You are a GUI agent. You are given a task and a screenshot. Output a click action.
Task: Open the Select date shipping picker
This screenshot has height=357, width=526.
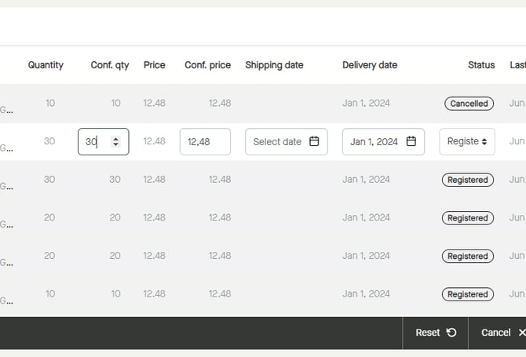click(278, 142)
